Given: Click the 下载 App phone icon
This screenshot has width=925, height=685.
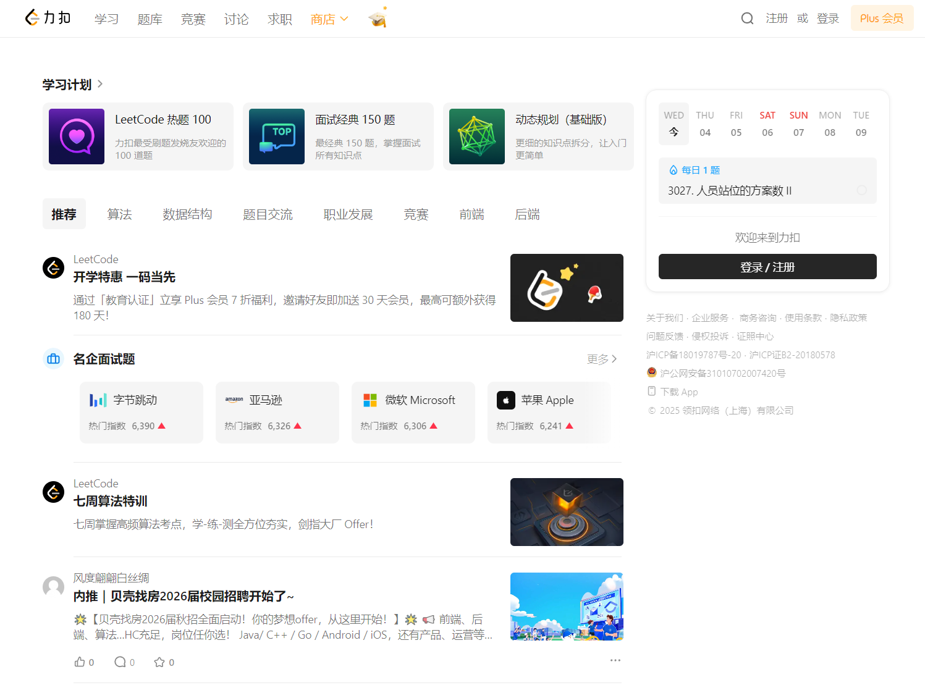Looking at the screenshot, I should [651, 391].
